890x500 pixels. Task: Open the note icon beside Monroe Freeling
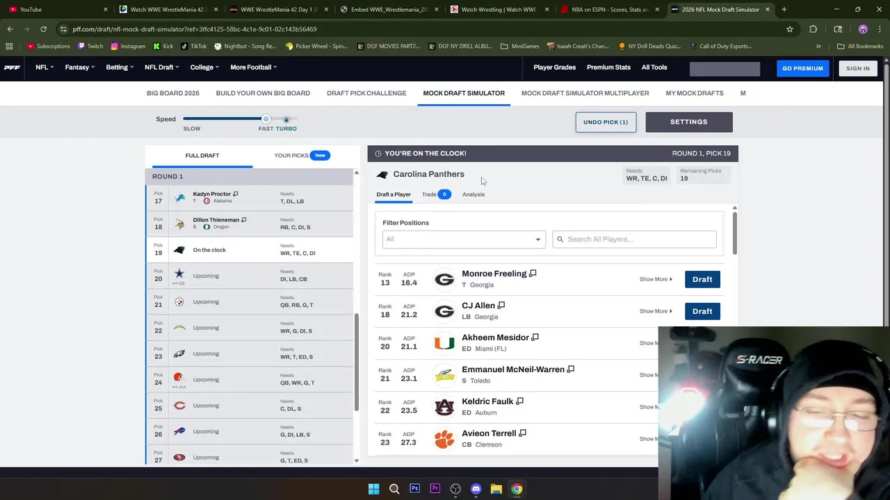533,274
